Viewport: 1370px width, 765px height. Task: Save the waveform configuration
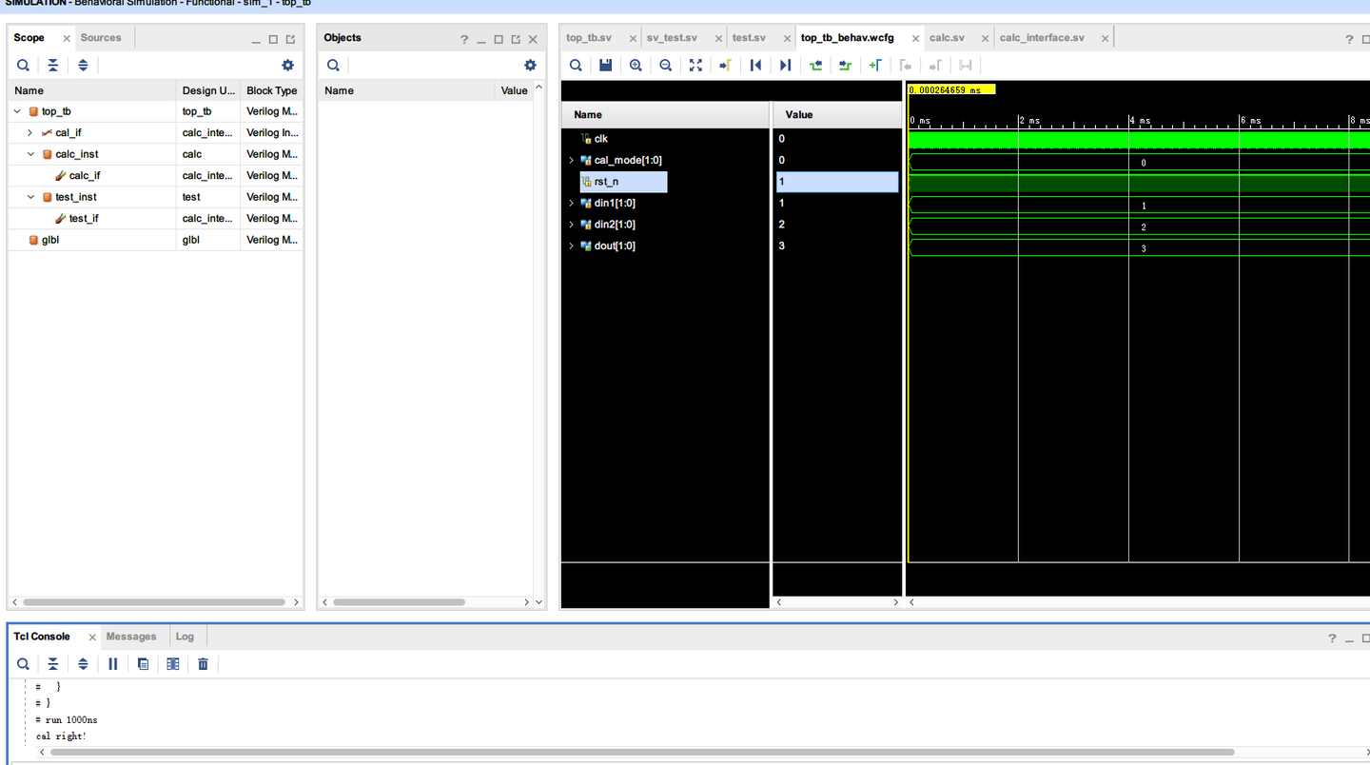606,65
